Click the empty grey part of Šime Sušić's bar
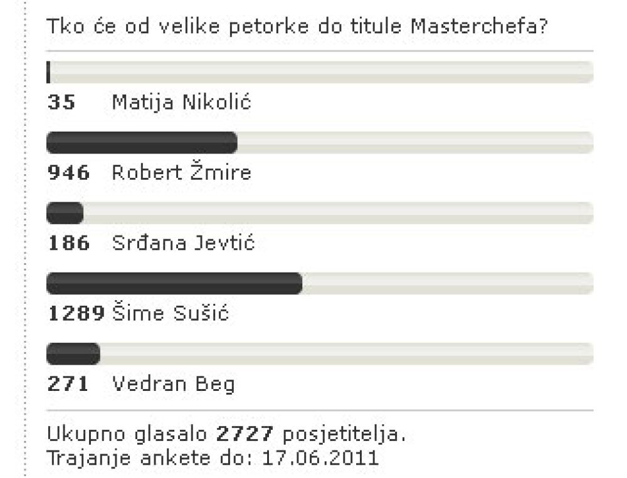 446,283
